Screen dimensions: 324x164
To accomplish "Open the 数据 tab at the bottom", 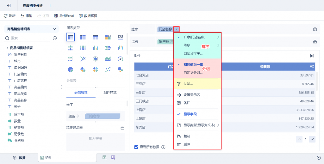I will pos(19,158).
